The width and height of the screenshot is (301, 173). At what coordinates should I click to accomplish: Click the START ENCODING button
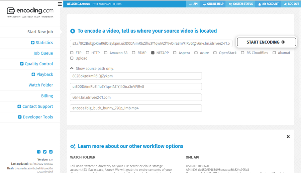tap(267, 42)
